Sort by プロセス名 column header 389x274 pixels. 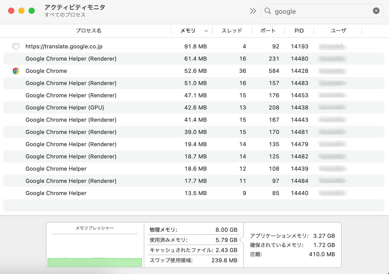(88, 31)
